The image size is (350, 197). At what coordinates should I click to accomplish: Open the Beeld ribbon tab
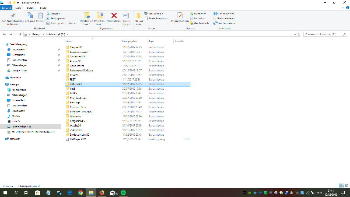(43, 8)
